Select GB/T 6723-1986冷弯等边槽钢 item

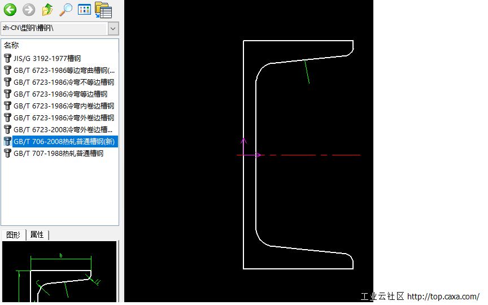pyautogui.click(x=60, y=94)
